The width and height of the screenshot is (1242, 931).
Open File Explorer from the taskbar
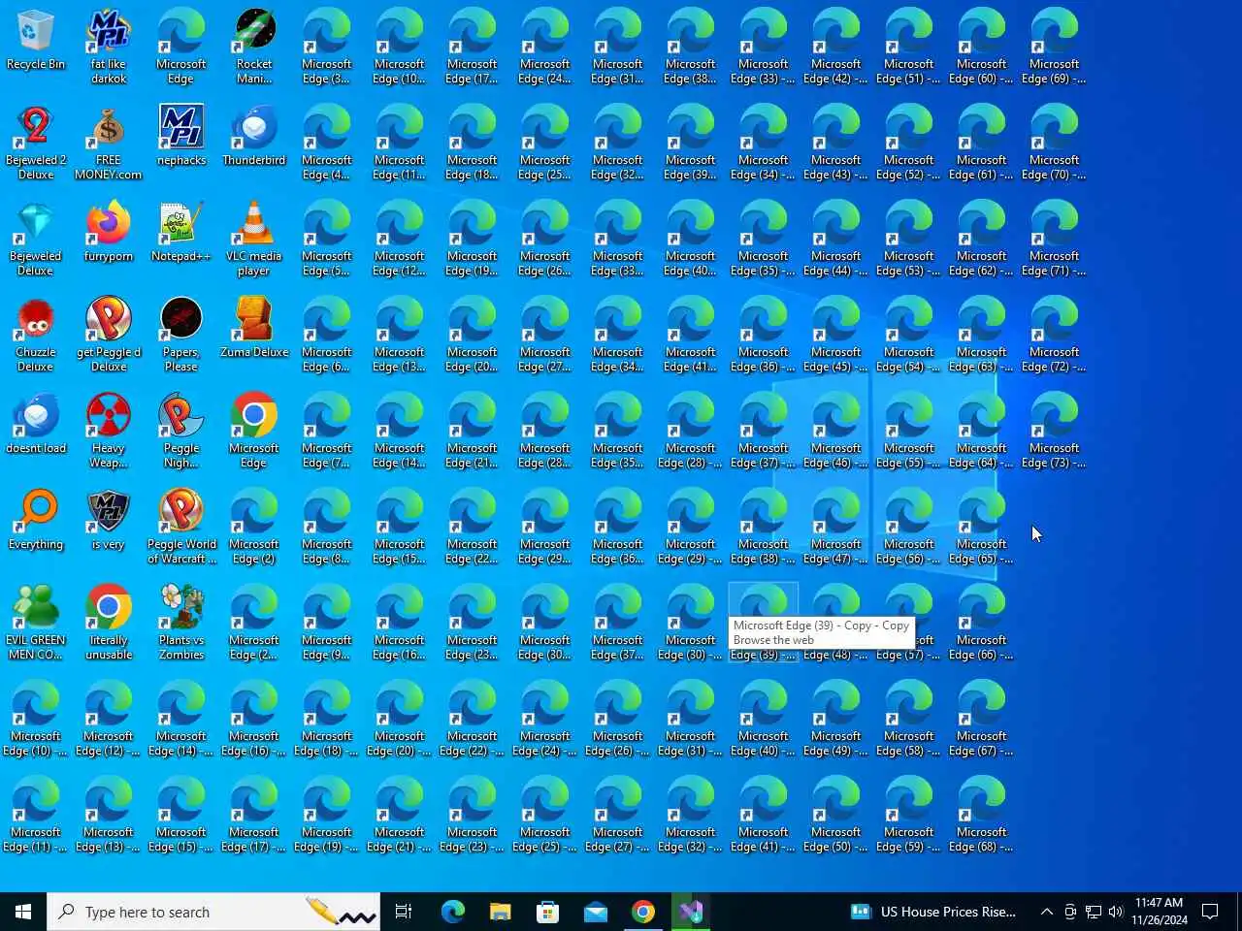point(500,912)
